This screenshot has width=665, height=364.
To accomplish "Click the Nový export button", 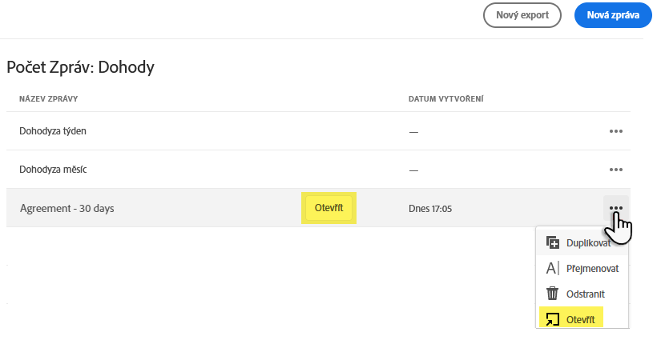I will click(x=522, y=15).
